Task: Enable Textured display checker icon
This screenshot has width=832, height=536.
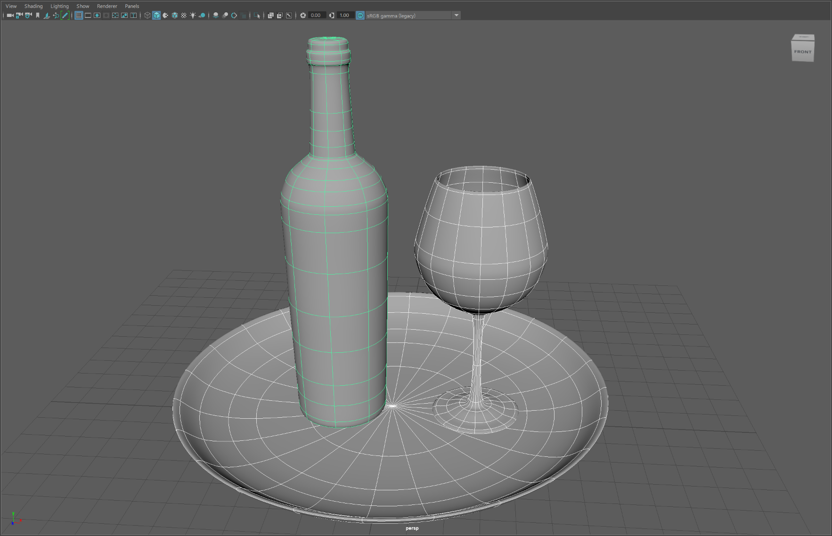Action: click(184, 16)
